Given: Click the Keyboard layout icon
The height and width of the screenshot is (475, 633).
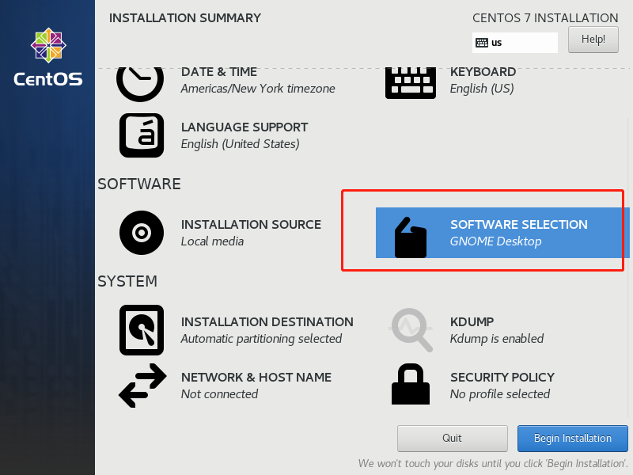Looking at the screenshot, I should point(411,83).
